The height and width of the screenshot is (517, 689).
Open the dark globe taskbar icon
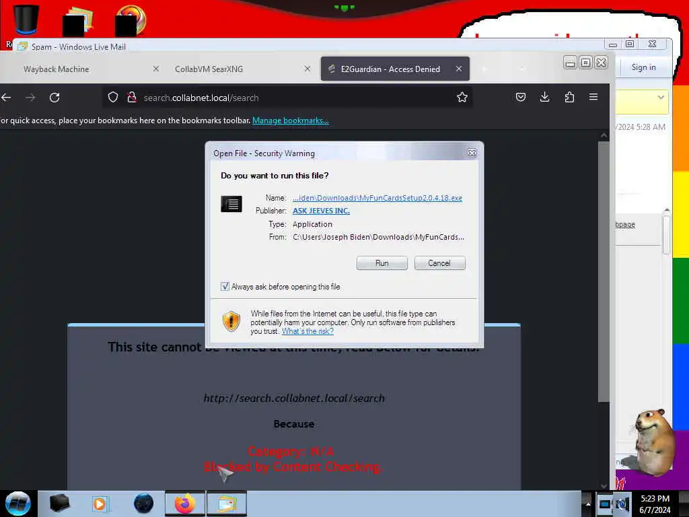point(144,504)
